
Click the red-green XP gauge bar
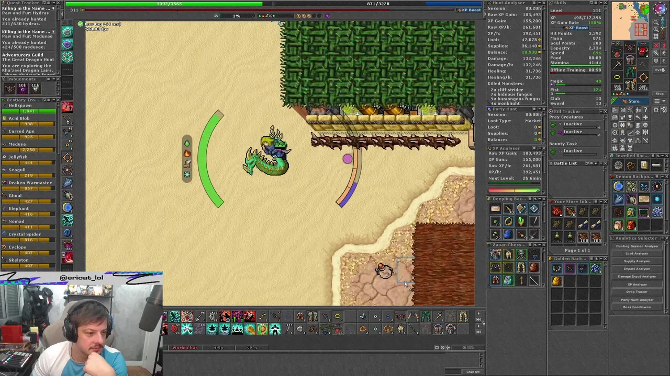(x=515, y=191)
